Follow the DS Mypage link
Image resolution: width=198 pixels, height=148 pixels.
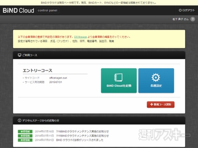pos(80,37)
